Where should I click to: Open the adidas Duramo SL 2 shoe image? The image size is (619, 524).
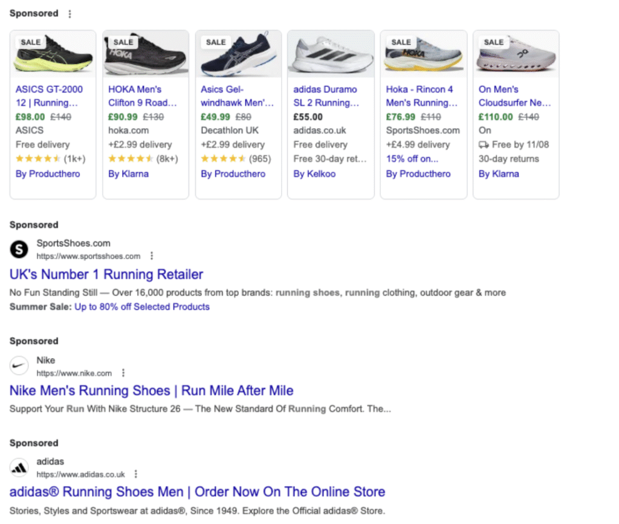(x=331, y=54)
